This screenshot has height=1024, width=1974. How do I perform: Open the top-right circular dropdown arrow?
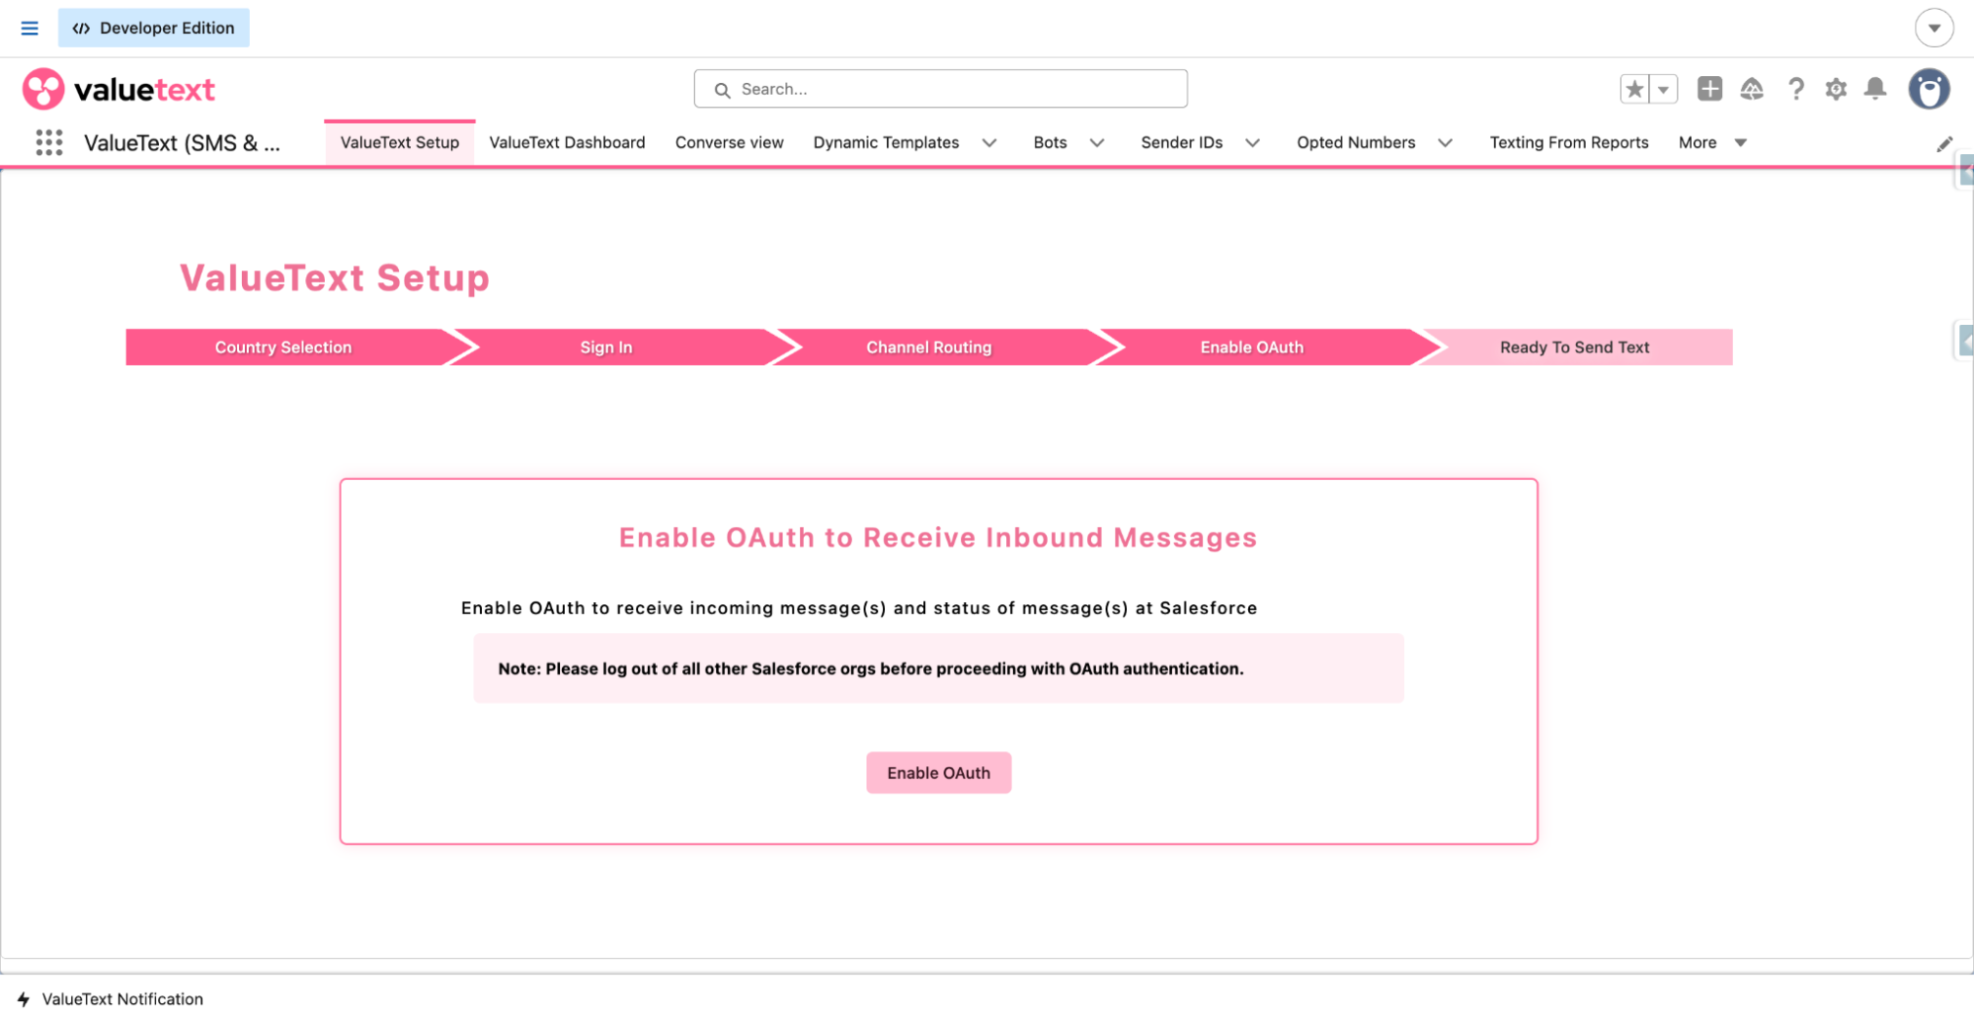tap(1934, 28)
